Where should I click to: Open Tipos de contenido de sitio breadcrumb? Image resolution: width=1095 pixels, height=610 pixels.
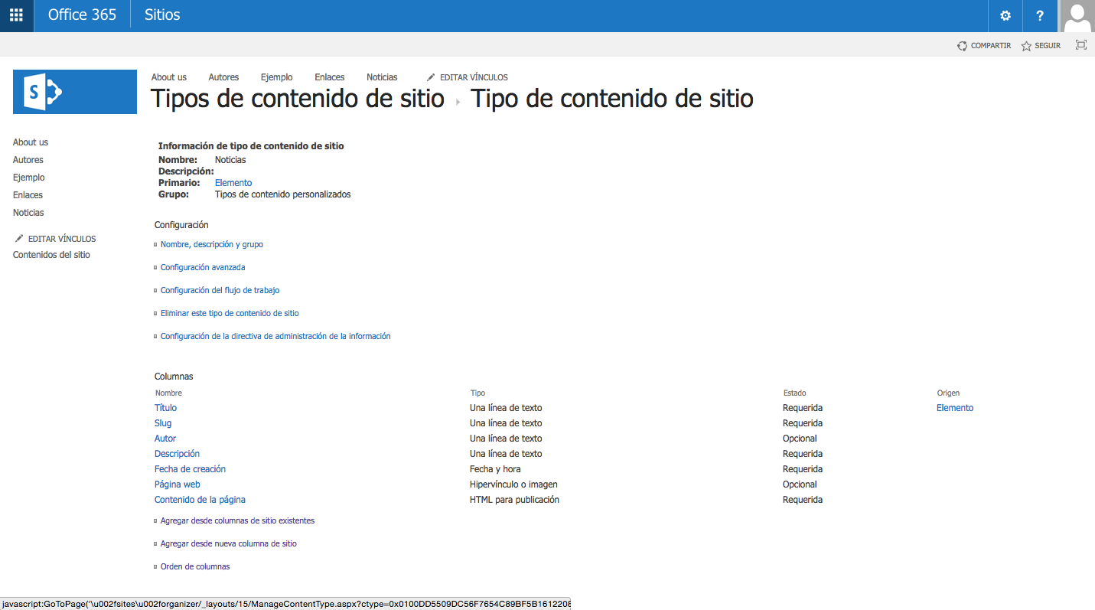[x=297, y=99]
